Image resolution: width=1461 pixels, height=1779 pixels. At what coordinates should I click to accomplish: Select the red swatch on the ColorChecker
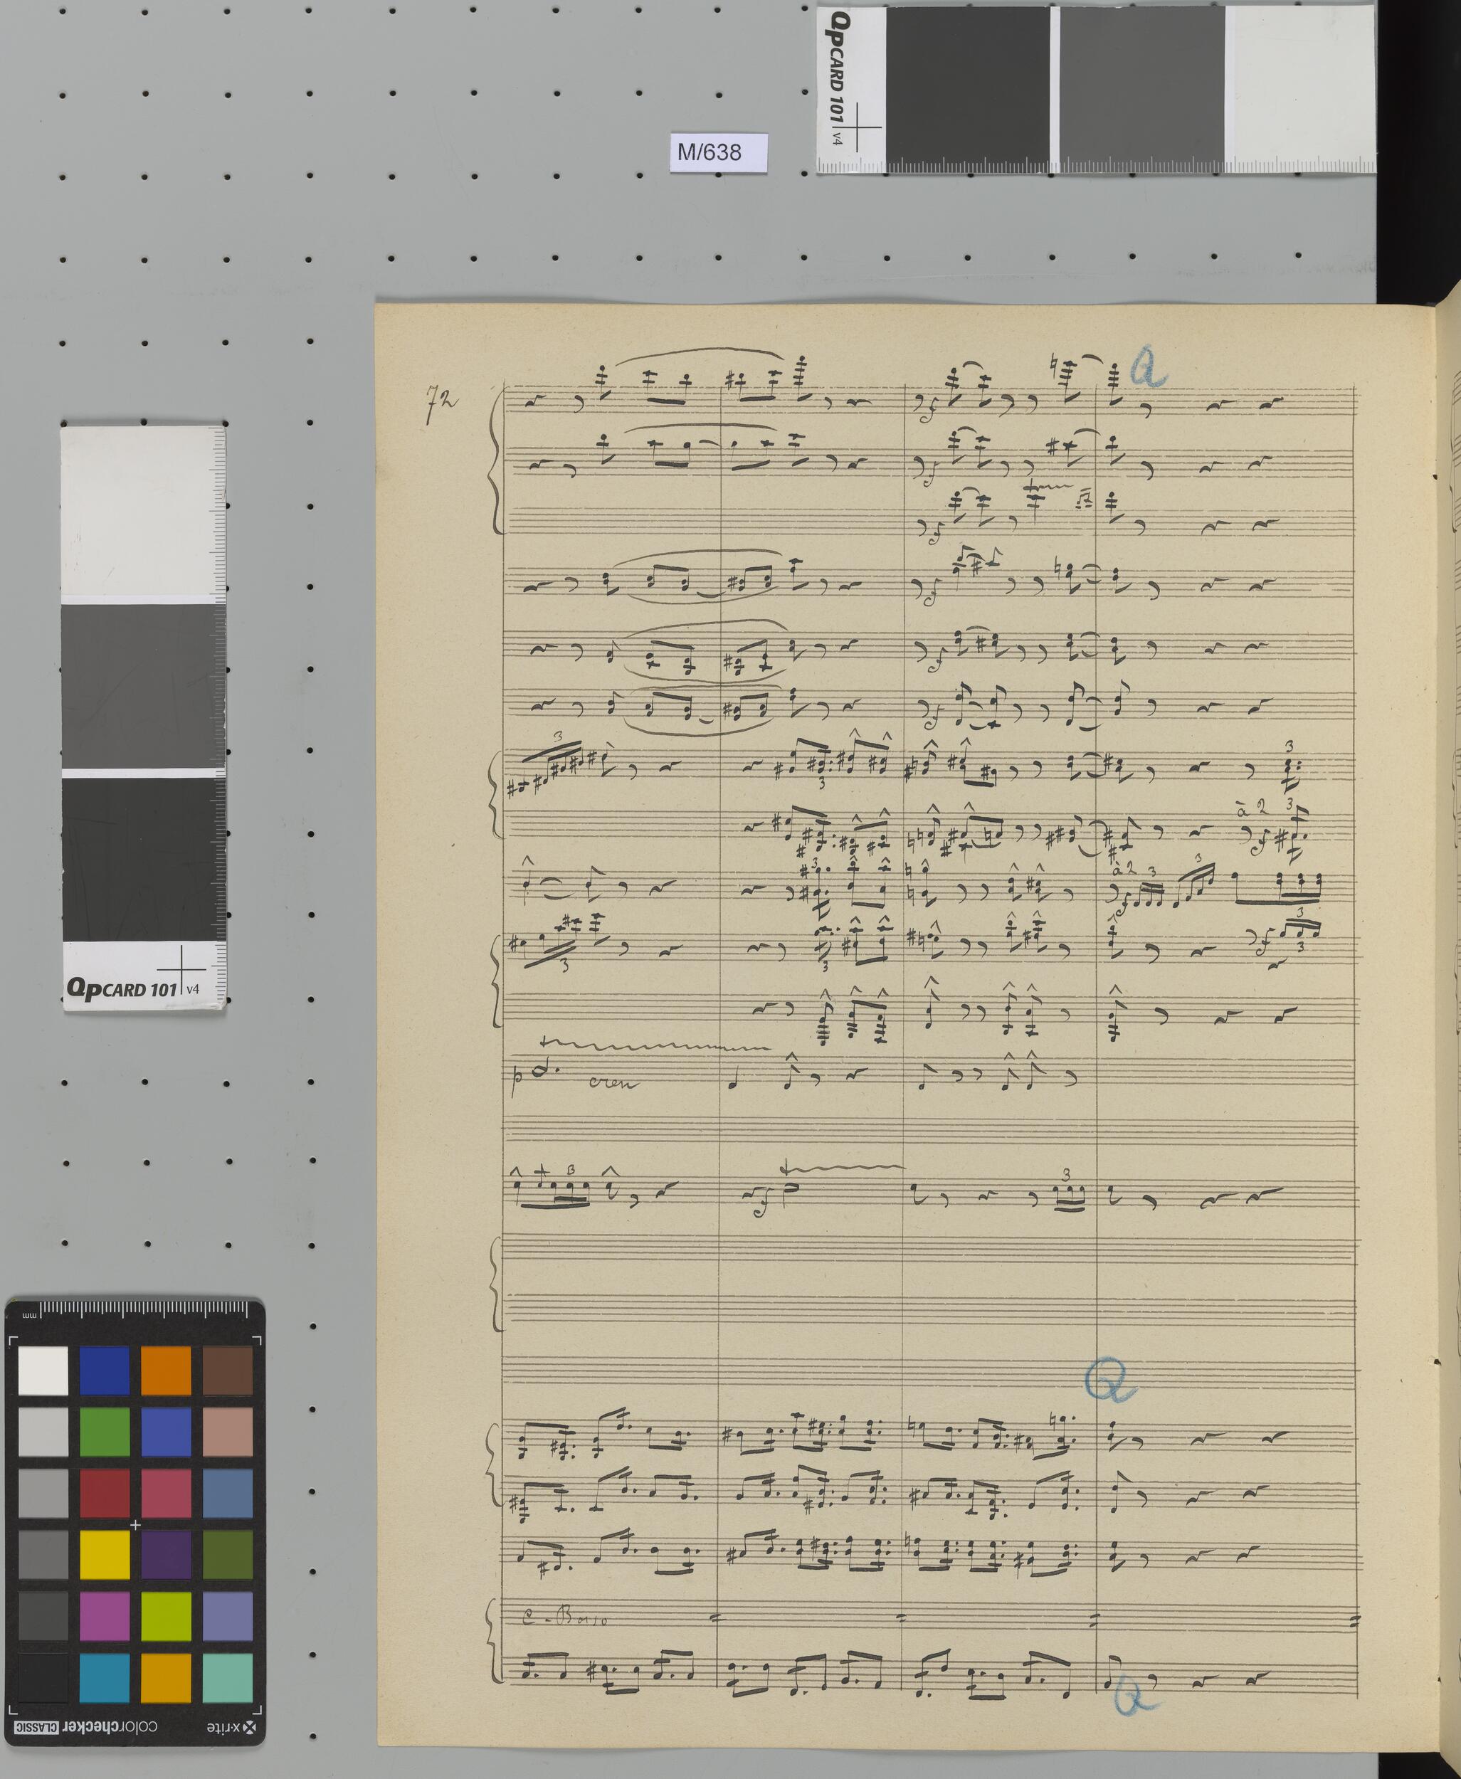pos(105,1494)
